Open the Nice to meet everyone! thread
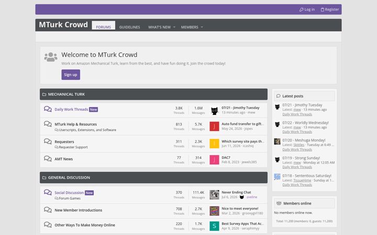Screen dimensions: 377x235 coord(240,208)
